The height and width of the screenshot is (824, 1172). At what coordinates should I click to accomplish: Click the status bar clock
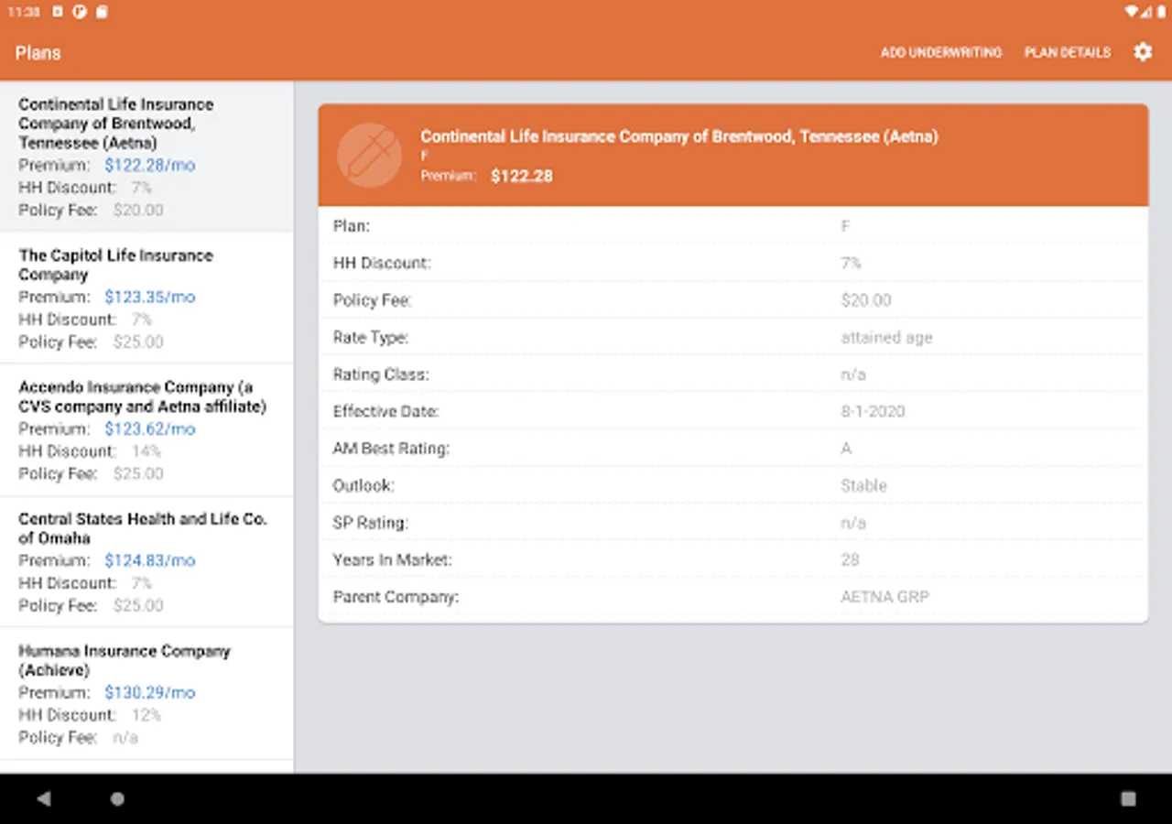click(x=24, y=12)
